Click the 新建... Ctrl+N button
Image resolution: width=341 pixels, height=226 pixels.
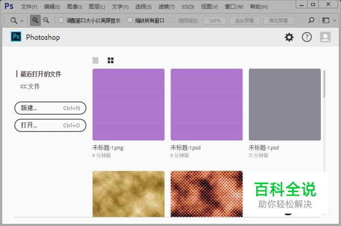click(x=50, y=108)
